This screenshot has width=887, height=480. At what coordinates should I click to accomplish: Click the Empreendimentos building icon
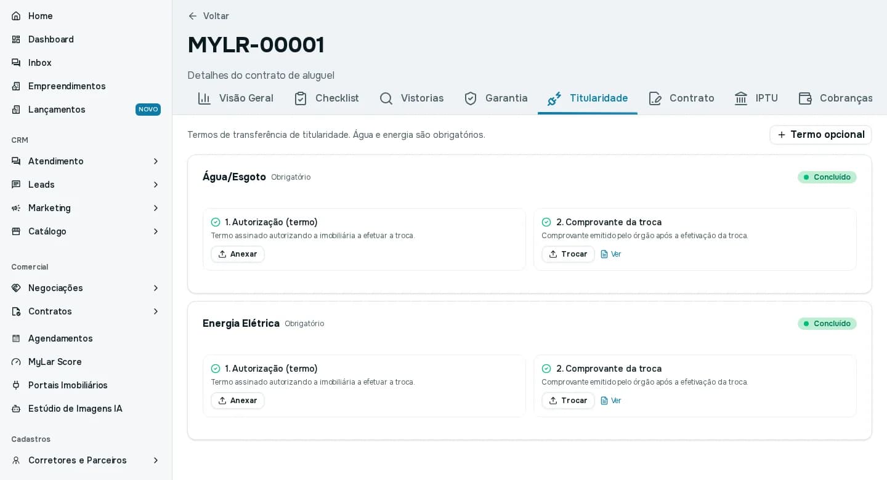[x=16, y=86]
